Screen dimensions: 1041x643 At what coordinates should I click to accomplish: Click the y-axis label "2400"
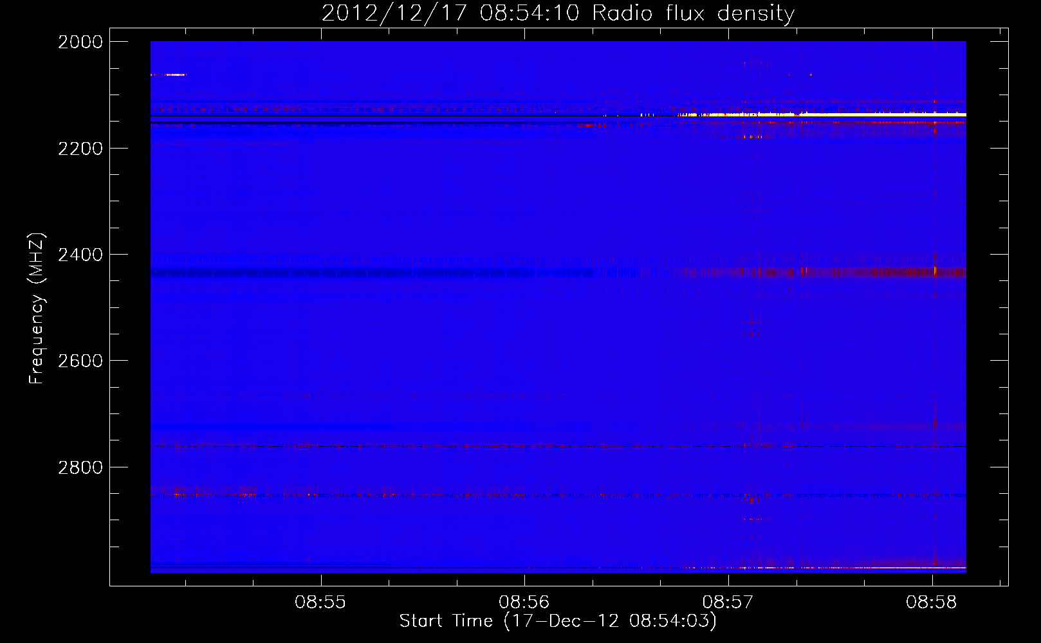[80, 255]
